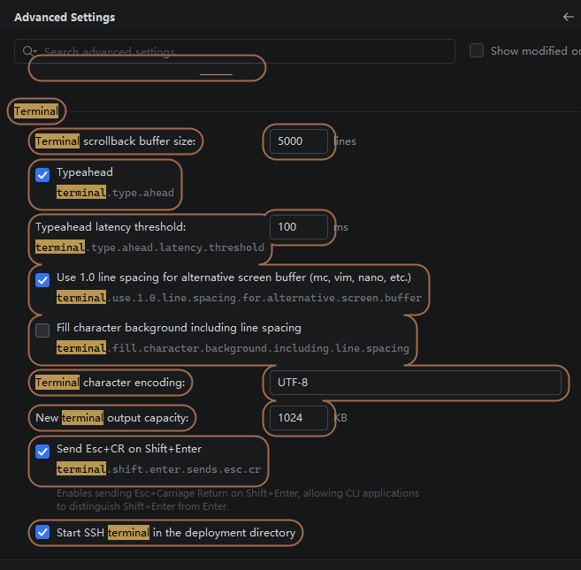Screen dimensions: 581x570
Task: Uncheck Send Esc+CR on Shift+Enter
Action: pos(42,452)
